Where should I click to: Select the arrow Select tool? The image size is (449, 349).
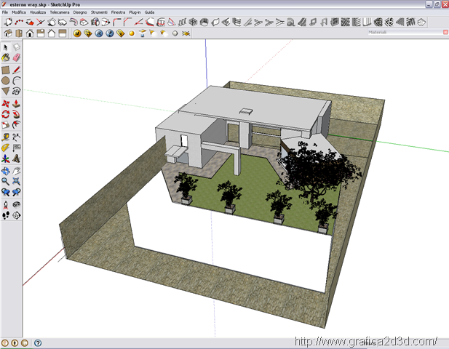coord(6,47)
